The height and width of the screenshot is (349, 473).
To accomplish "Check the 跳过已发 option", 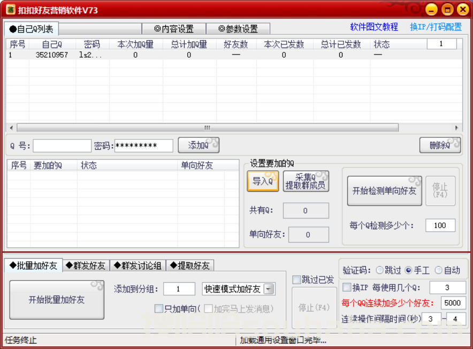I will coord(295,280).
